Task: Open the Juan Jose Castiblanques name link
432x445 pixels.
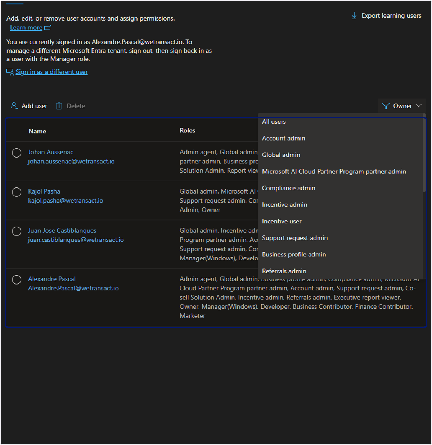Action: click(62, 231)
